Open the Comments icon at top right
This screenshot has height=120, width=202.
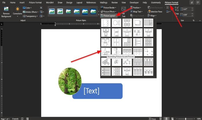coord(198,2)
